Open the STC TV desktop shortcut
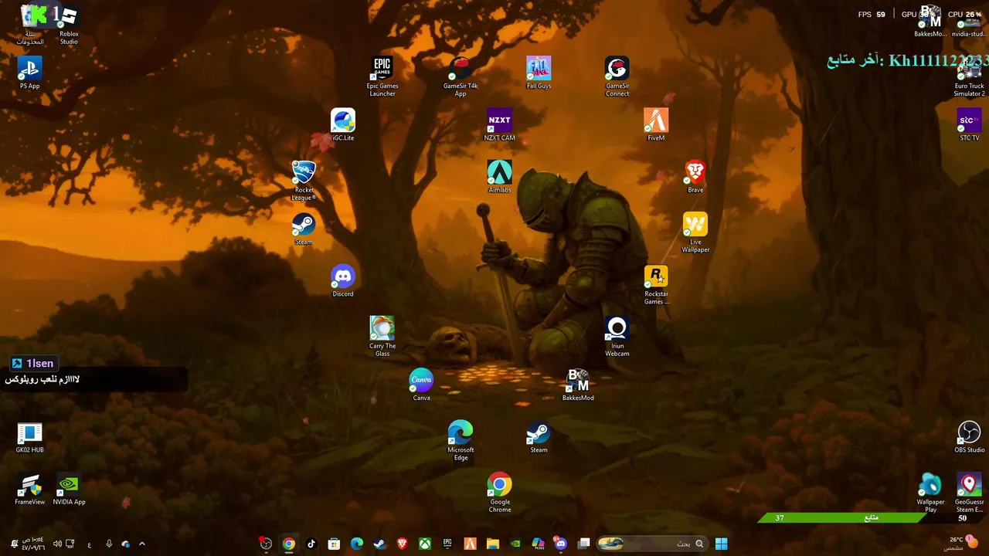989x556 pixels. (969, 124)
